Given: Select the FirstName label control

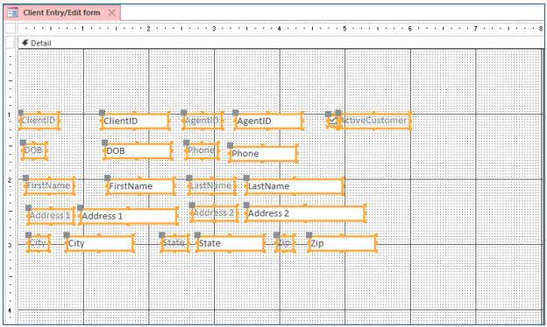Looking at the screenshot, I should 49,186.
